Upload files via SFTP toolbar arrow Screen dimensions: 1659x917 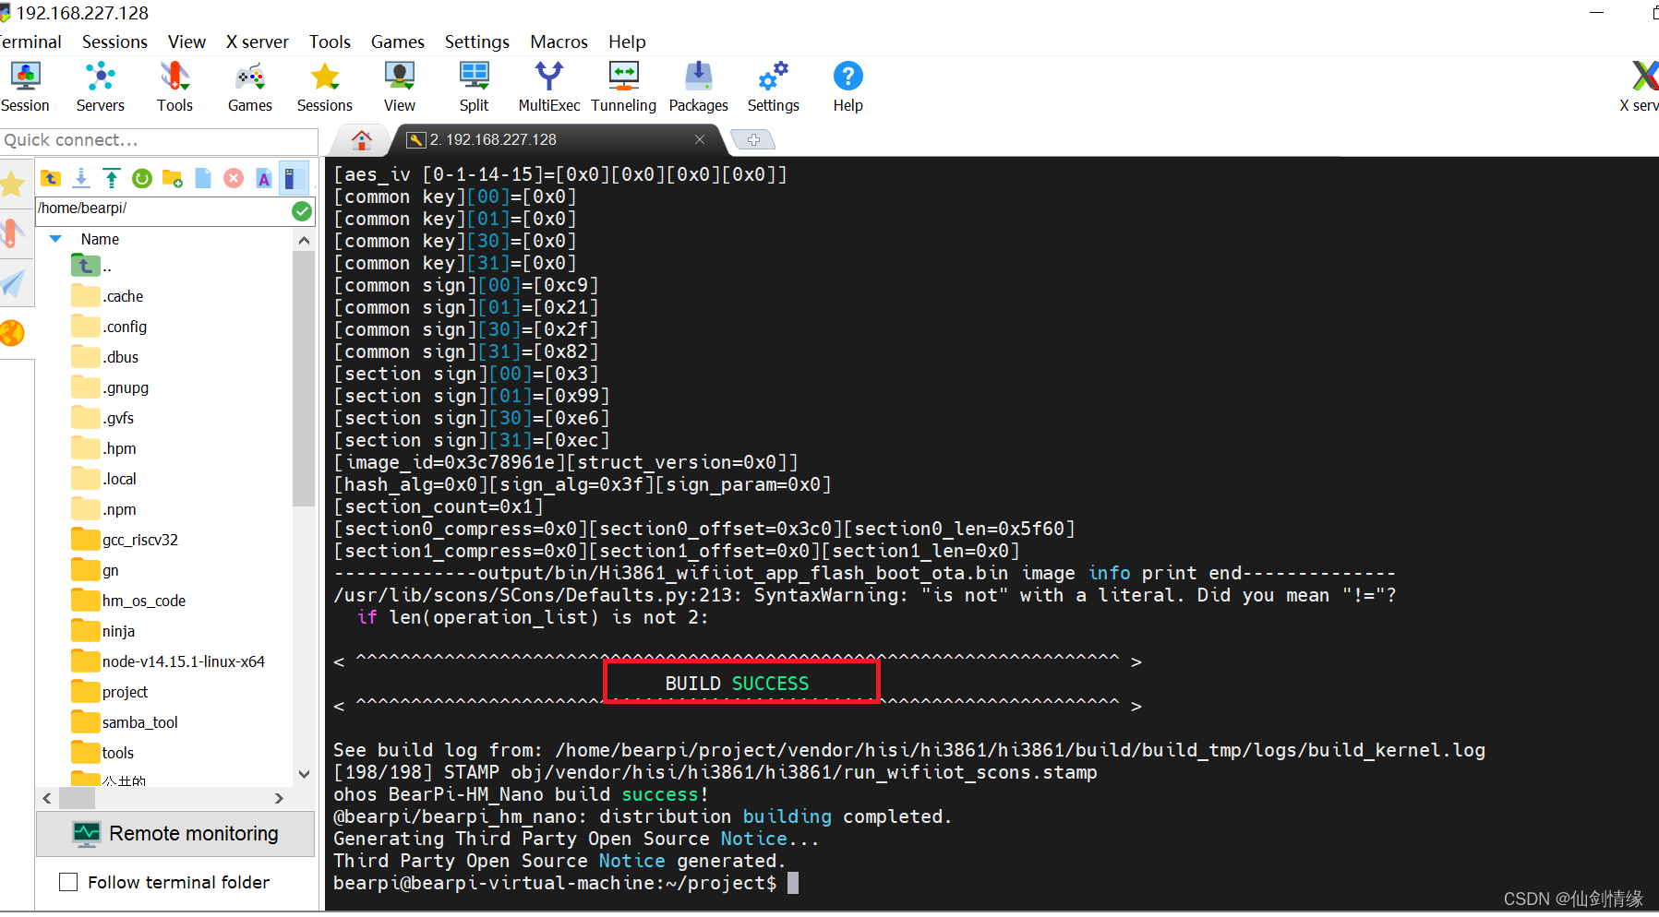click(112, 178)
